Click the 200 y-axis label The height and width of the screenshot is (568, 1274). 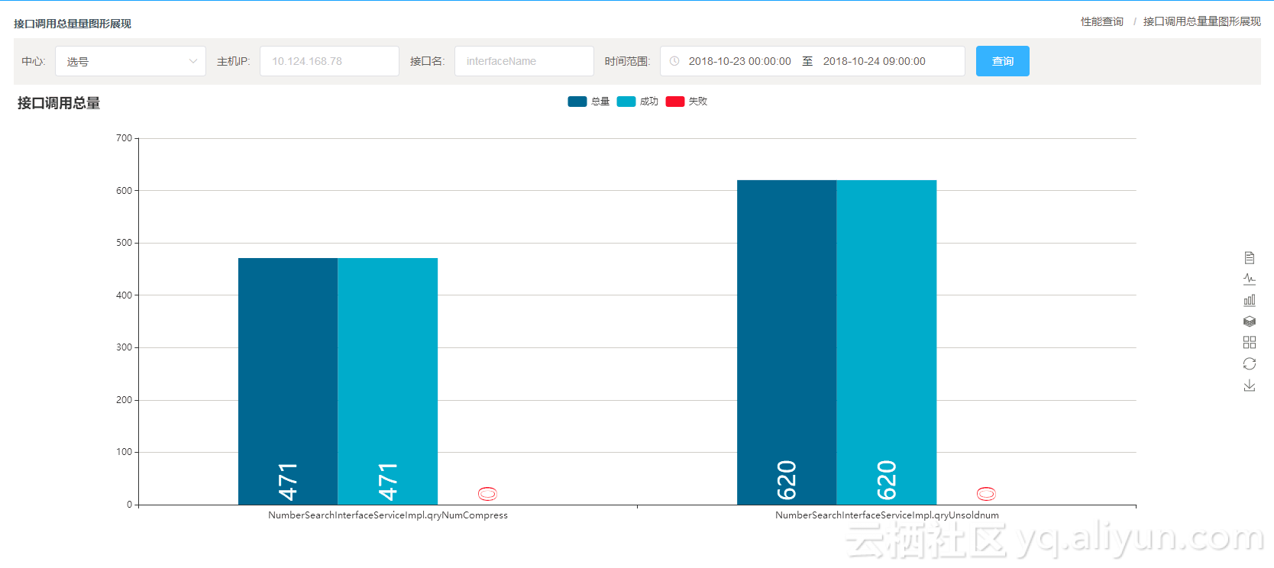pyautogui.click(x=124, y=400)
